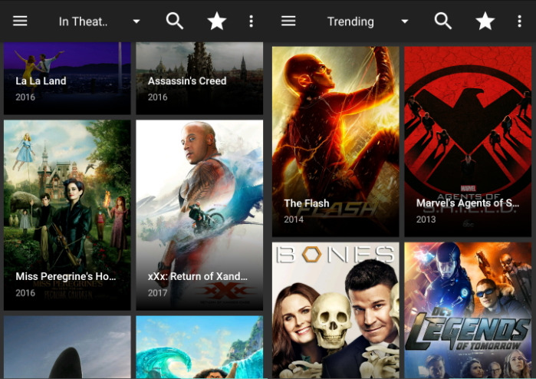This screenshot has height=379, width=536.
Task: Click the year 2017 under xXx
Action: pos(158,293)
